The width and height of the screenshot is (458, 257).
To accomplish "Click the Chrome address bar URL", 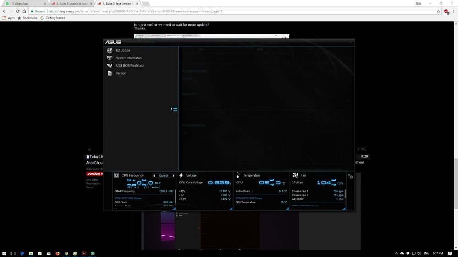I will tap(136, 11).
